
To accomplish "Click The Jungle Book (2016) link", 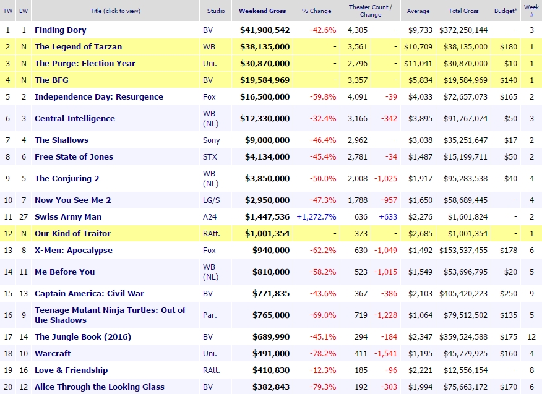I will pyautogui.click(x=83, y=336).
